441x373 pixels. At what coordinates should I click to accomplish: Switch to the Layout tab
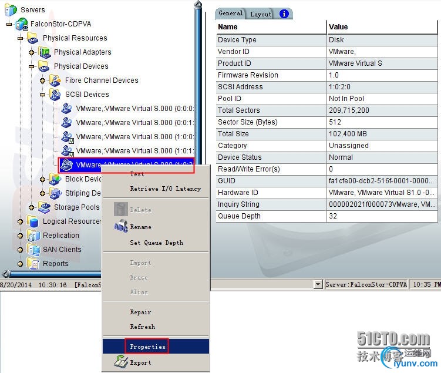[261, 14]
